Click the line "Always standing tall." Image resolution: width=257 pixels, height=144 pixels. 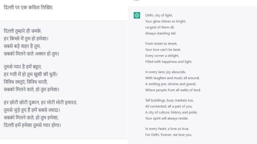[x=161, y=33]
